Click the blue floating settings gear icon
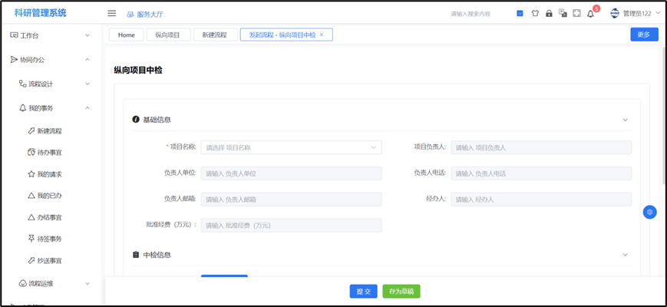The width and height of the screenshot is (667, 307). coord(649,212)
